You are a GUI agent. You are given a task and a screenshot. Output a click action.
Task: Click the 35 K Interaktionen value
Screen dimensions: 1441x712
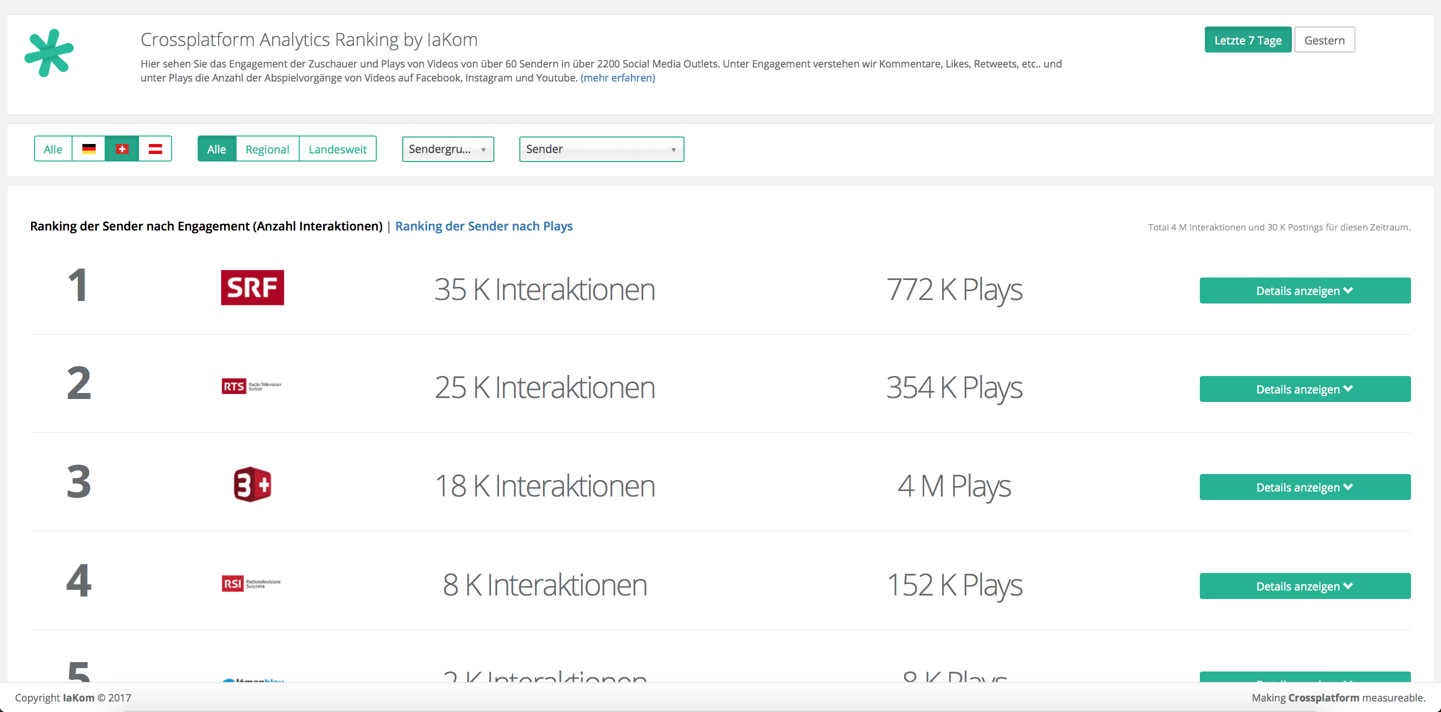(x=545, y=289)
